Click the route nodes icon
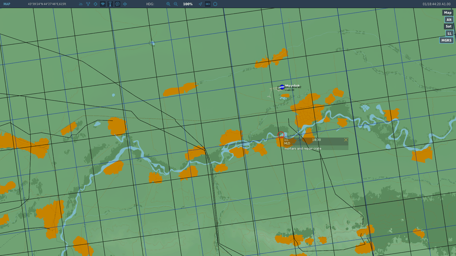Image resolution: width=456 pixels, height=256 pixels. (x=88, y=4)
